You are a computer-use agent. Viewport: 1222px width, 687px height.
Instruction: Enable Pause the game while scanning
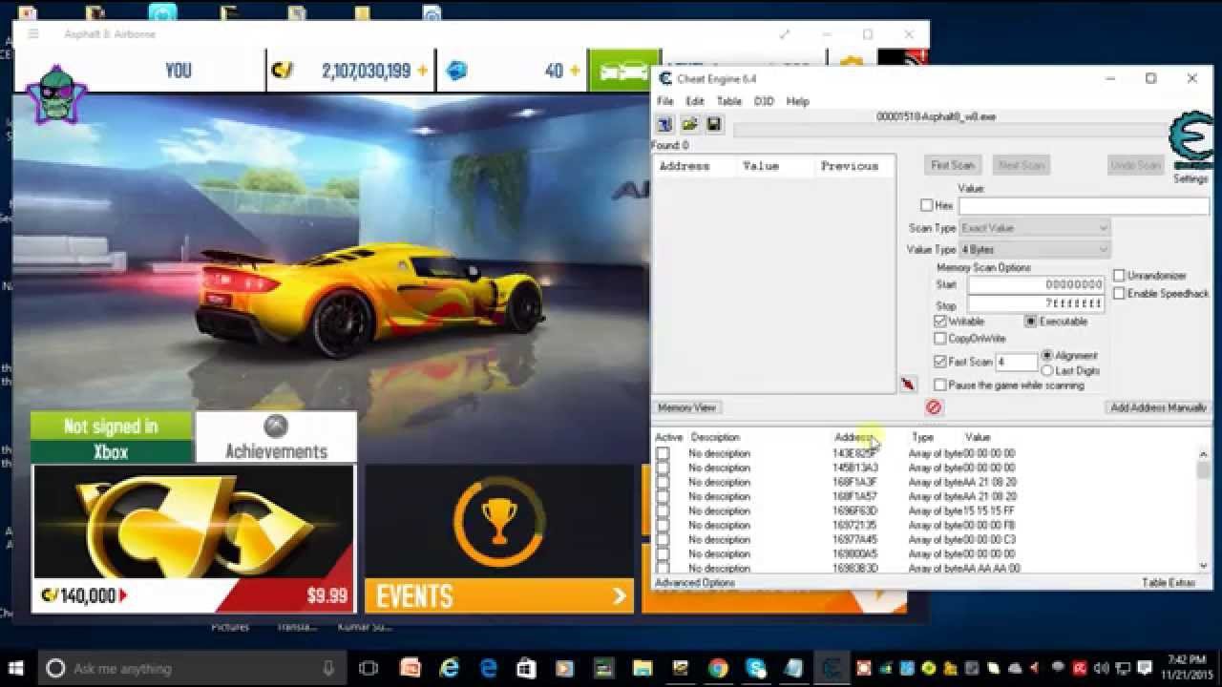[x=940, y=385]
